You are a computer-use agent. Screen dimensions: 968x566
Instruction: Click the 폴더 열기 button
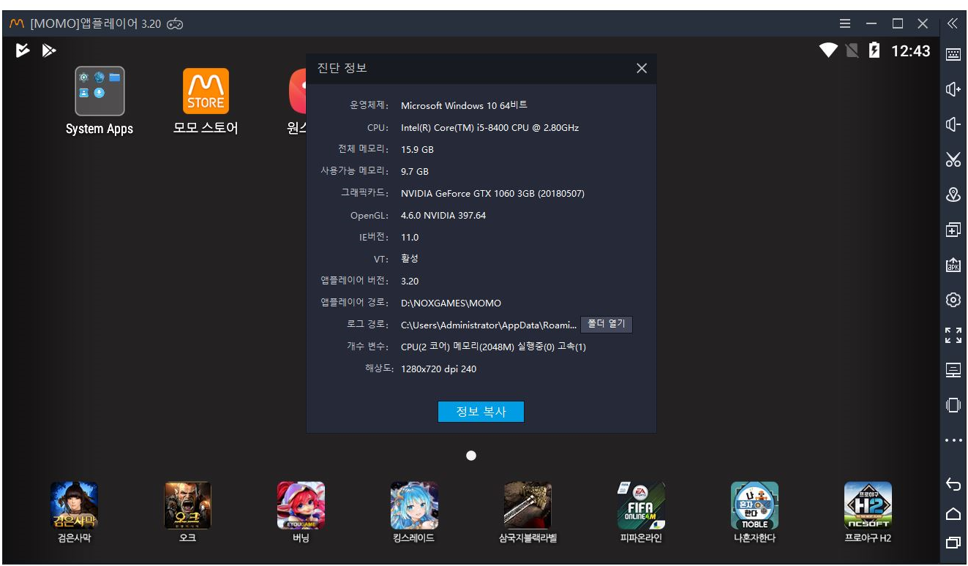607,324
